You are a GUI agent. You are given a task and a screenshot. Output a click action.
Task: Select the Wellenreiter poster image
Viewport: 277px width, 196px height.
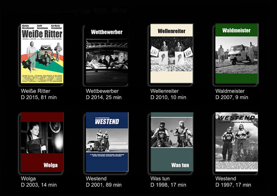tap(172, 54)
